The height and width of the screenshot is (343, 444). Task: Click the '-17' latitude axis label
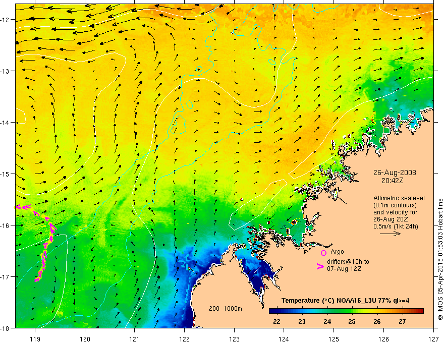pyautogui.click(x=5, y=277)
